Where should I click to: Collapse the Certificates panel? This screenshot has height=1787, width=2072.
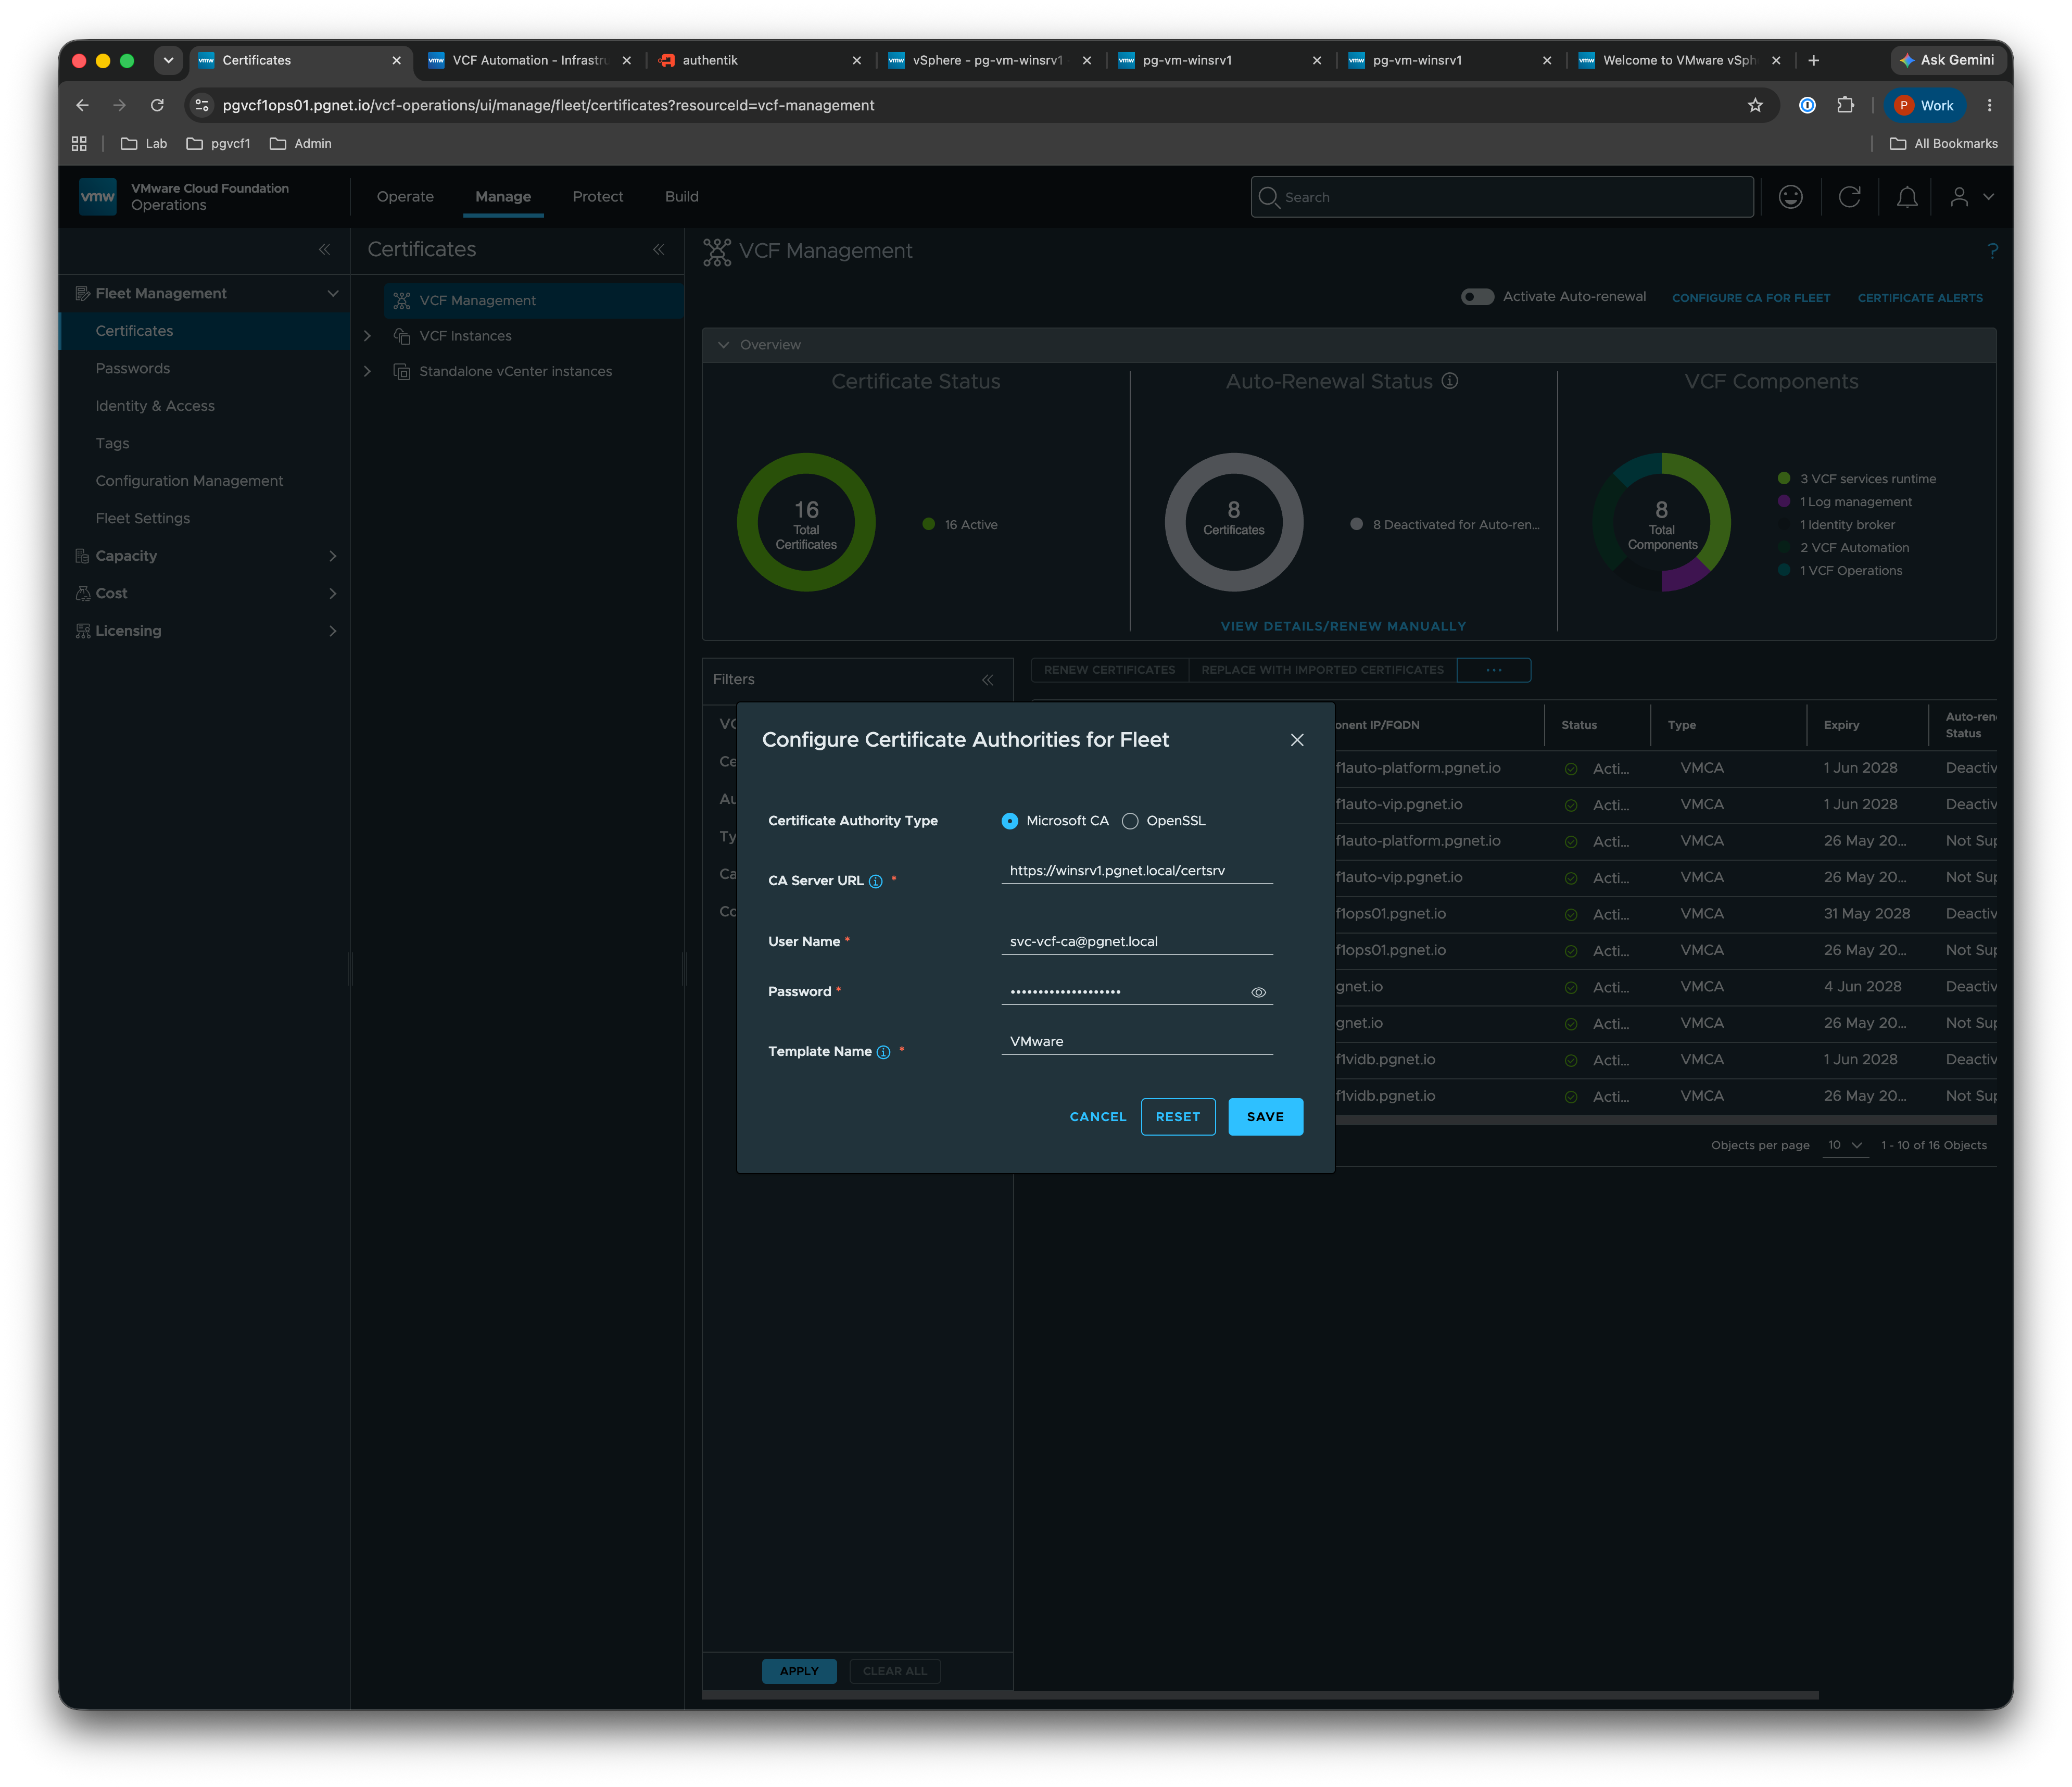(658, 250)
